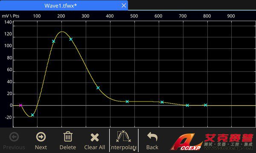The height and width of the screenshot is (153, 256).
Task: Select the cyan marker just right of the peak
Action: [x=71, y=39]
